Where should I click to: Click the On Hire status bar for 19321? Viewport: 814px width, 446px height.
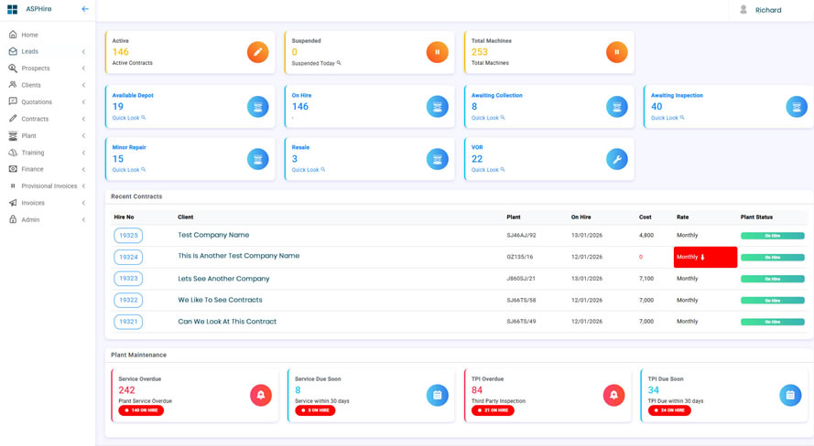click(772, 322)
